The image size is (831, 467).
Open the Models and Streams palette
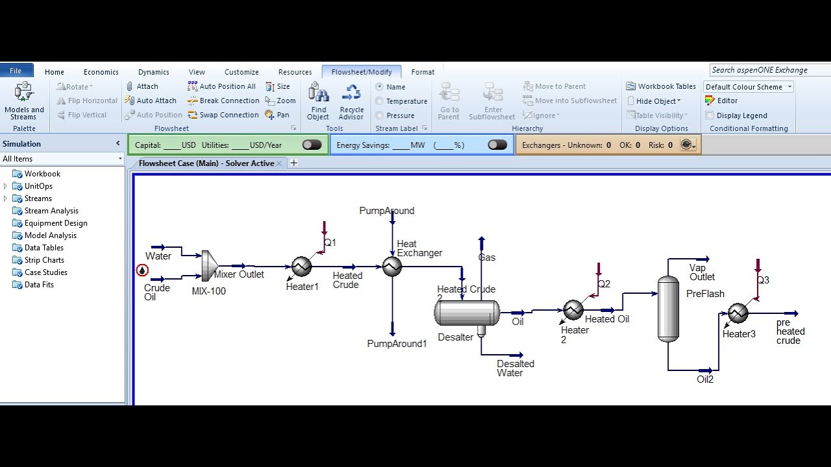pos(24,101)
